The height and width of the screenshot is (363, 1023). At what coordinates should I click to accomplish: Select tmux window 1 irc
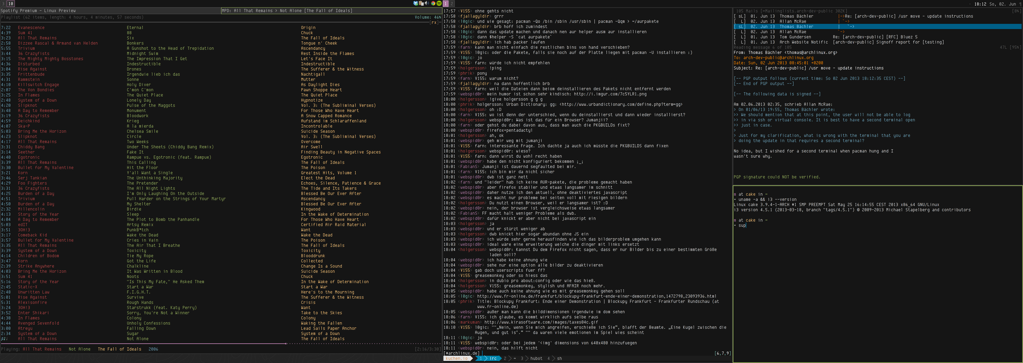click(x=488, y=358)
